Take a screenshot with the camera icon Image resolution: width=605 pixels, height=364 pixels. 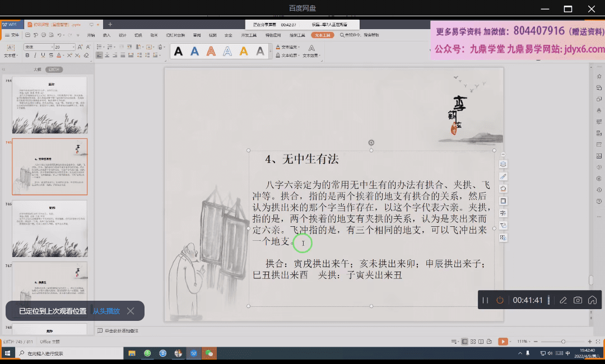pos(578,301)
